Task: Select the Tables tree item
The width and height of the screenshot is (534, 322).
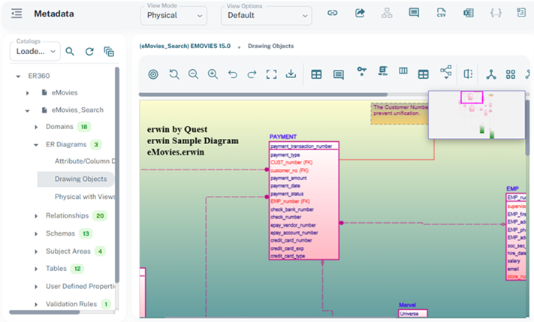Action: pos(56,269)
